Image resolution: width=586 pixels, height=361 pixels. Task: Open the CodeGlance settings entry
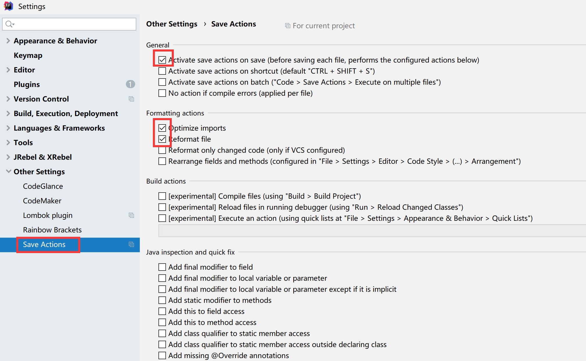click(43, 186)
